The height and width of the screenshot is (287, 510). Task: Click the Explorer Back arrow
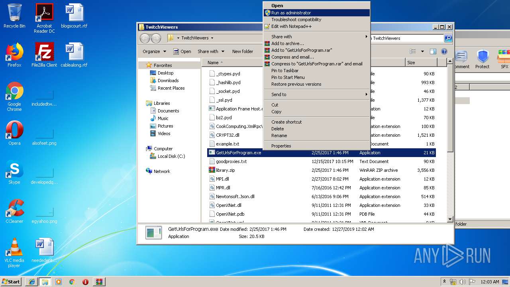click(145, 38)
